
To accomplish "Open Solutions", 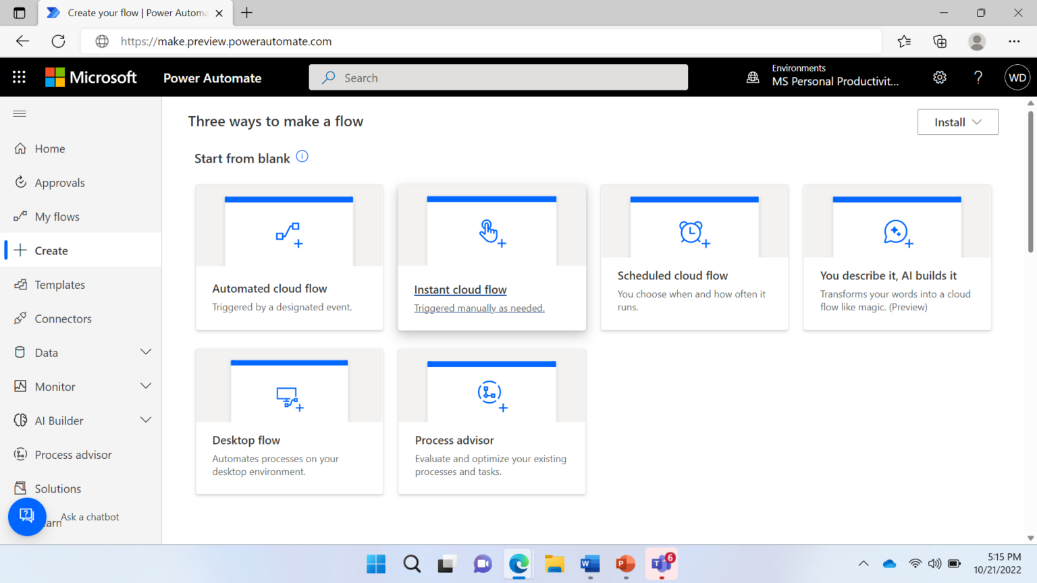I will pyautogui.click(x=56, y=488).
